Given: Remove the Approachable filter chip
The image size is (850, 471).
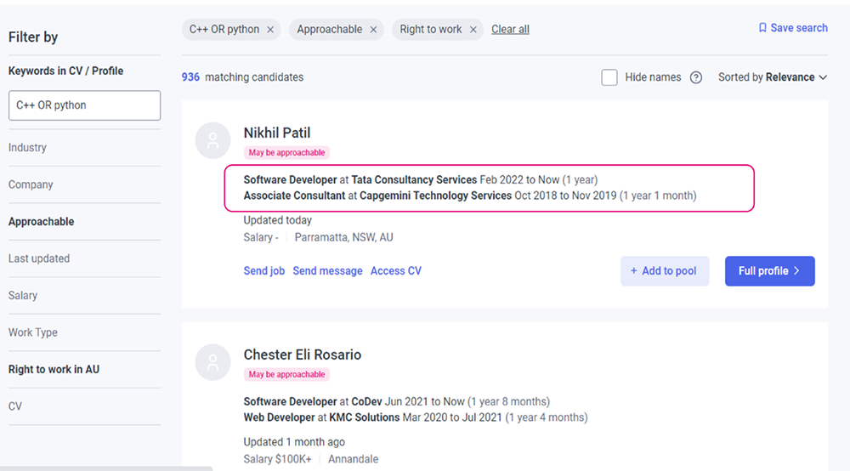Looking at the screenshot, I should click(373, 30).
